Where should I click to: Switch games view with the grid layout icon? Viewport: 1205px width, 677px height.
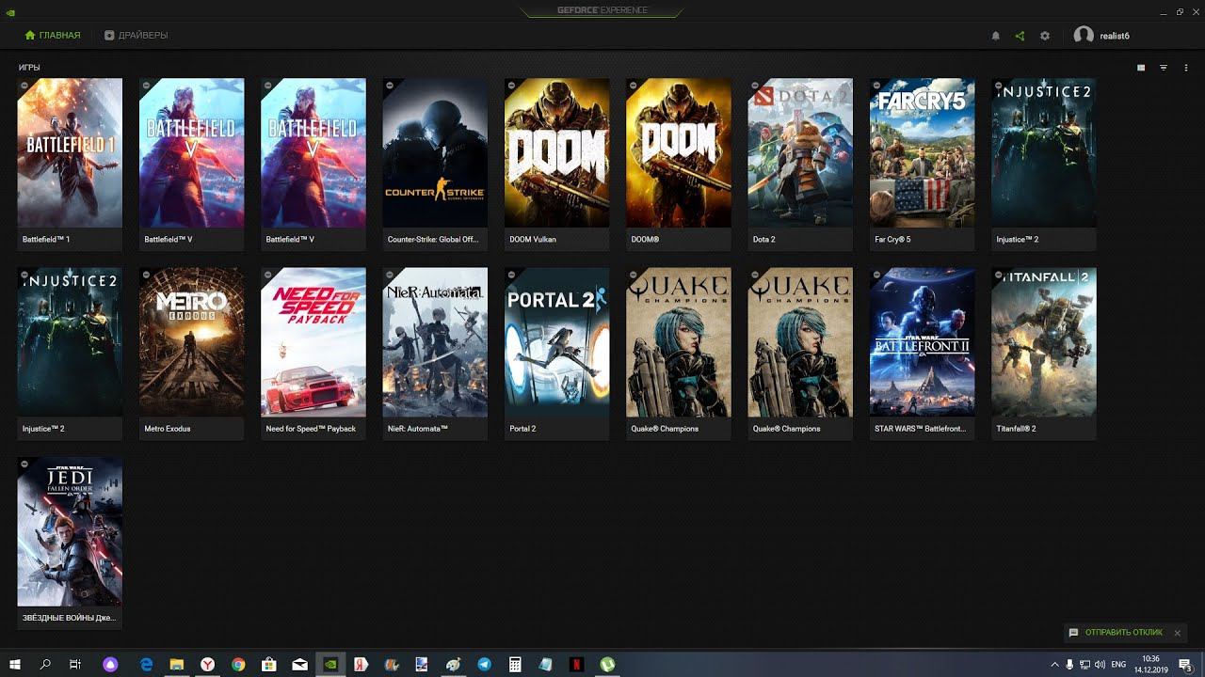pos(1141,68)
